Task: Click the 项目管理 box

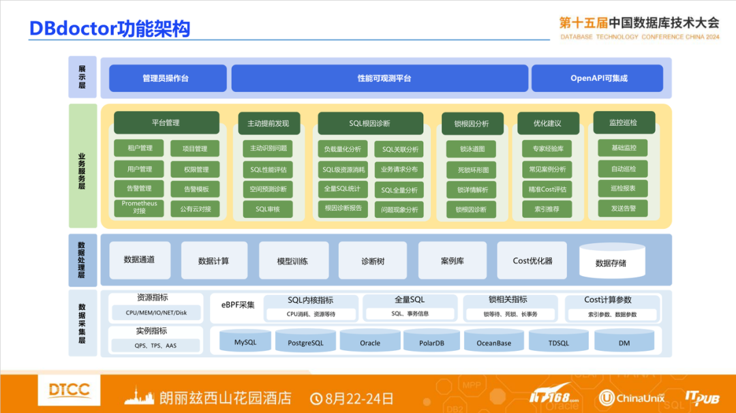Action: (195, 149)
